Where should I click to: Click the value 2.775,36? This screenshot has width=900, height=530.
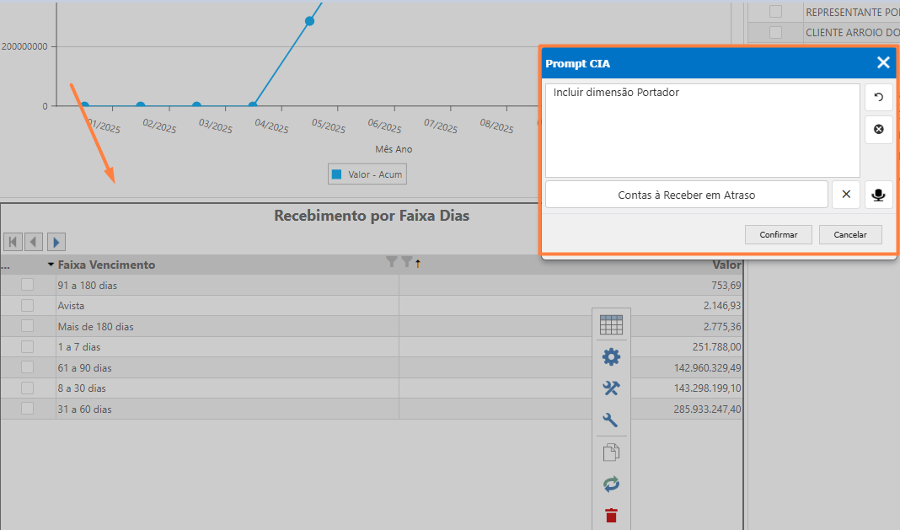(x=723, y=327)
